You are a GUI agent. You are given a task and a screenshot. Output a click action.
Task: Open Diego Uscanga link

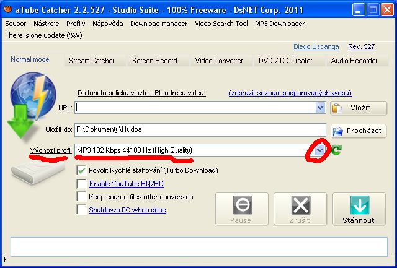click(316, 46)
